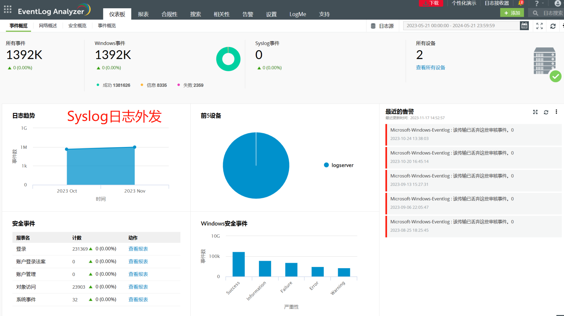Open recent alerts widget kebab menu
Image resolution: width=564 pixels, height=316 pixels.
556,112
